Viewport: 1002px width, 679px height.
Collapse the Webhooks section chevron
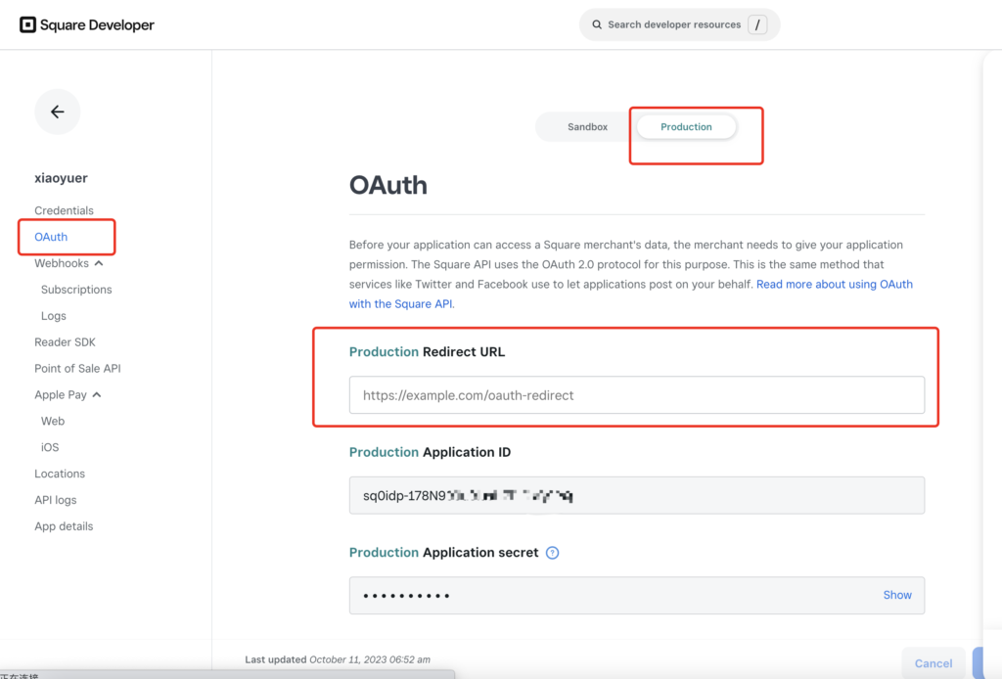point(99,263)
